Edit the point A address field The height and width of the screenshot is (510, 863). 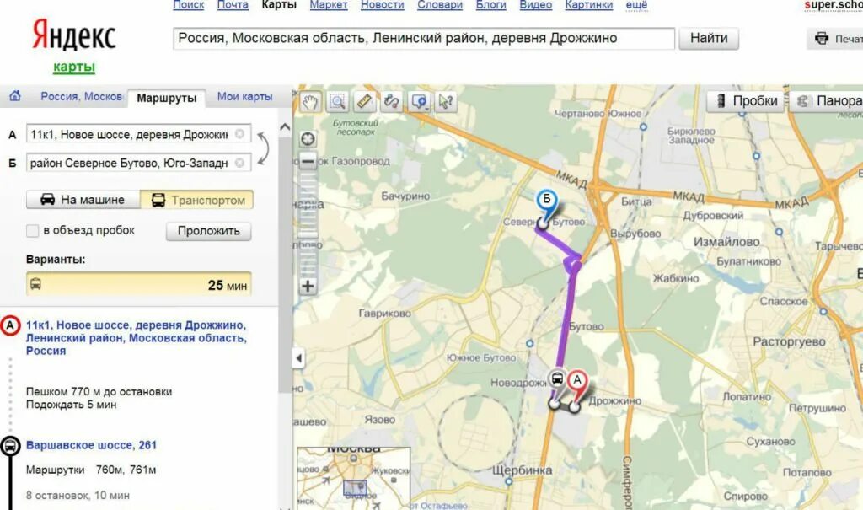coord(139,134)
